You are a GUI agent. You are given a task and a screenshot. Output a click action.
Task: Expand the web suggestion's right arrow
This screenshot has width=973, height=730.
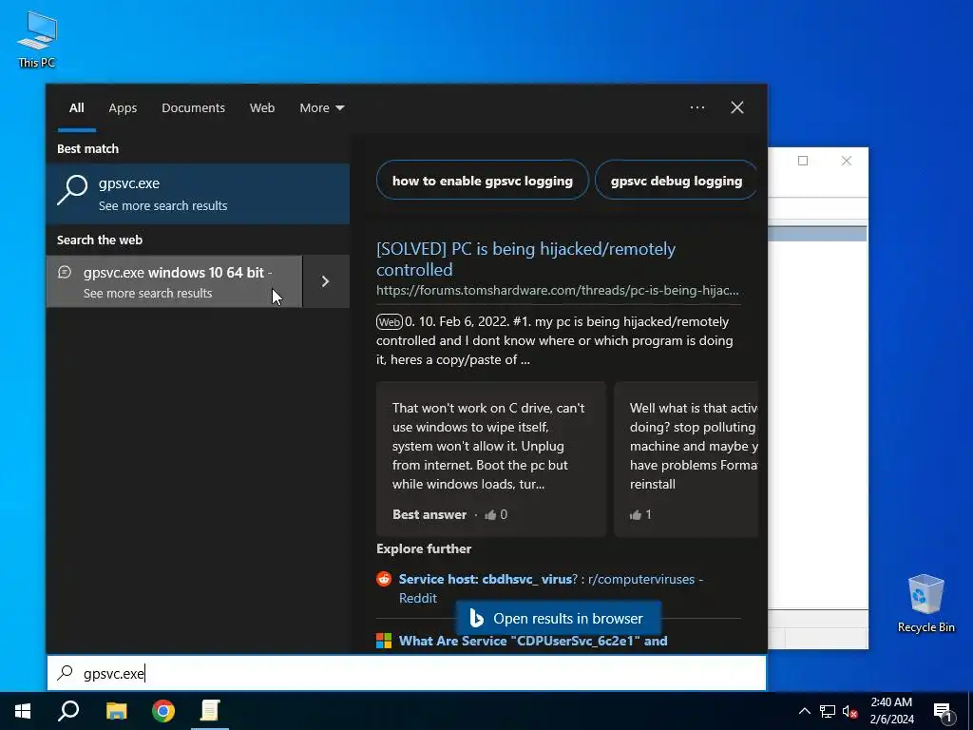pyautogui.click(x=326, y=281)
